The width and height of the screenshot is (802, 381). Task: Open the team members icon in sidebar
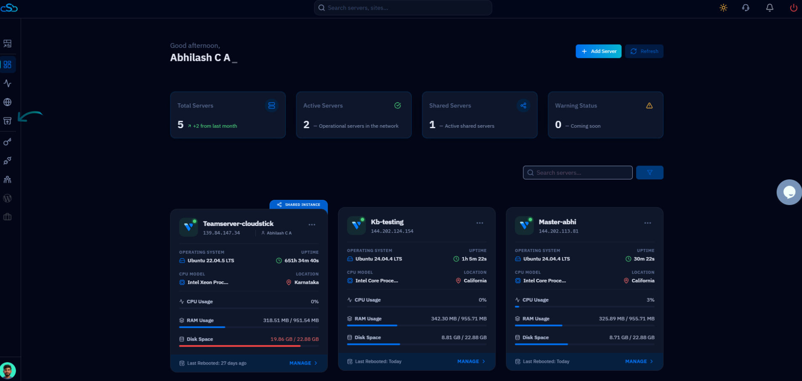8,179
